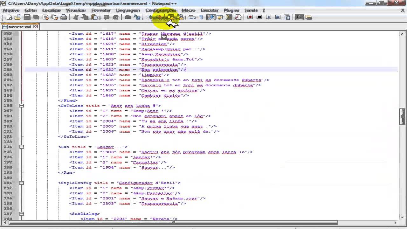Cut selection with the scissors icon
The height and width of the screenshot is (229, 407).
(x=76, y=17)
